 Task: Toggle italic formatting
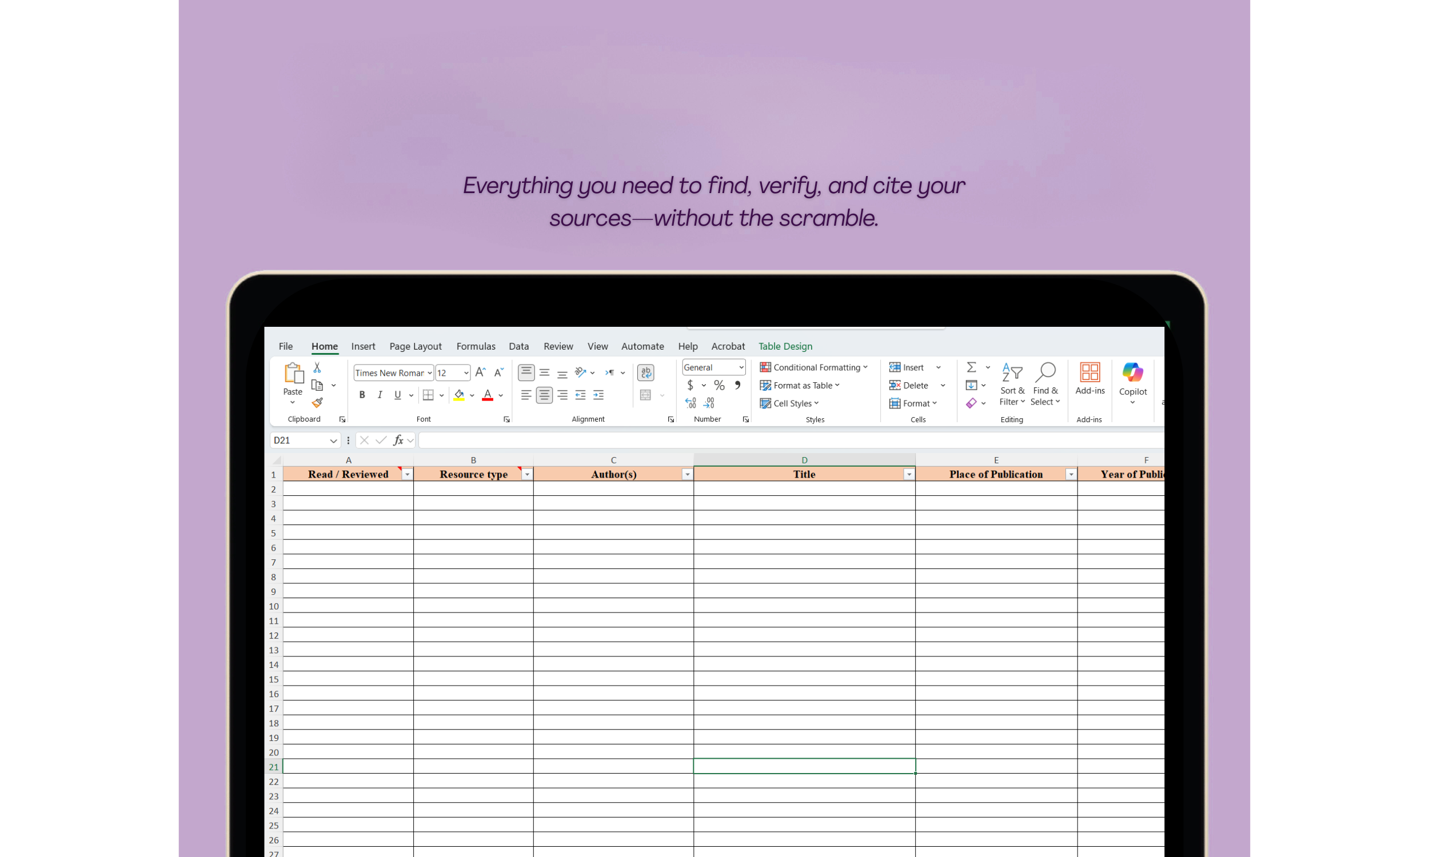pos(380,394)
